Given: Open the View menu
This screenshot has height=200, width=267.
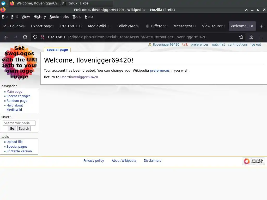Looking at the screenshot, I should tap(26, 17).
